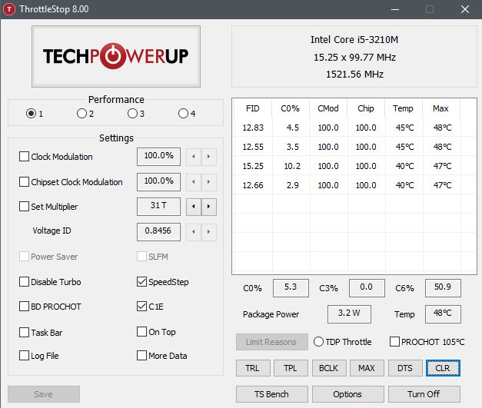The height and width of the screenshot is (408, 482).
Task: Click the Temp column header
Action: coord(404,108)
